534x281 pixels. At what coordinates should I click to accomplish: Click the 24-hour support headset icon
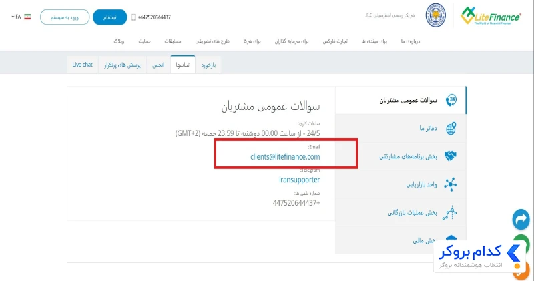coord(451,101)
